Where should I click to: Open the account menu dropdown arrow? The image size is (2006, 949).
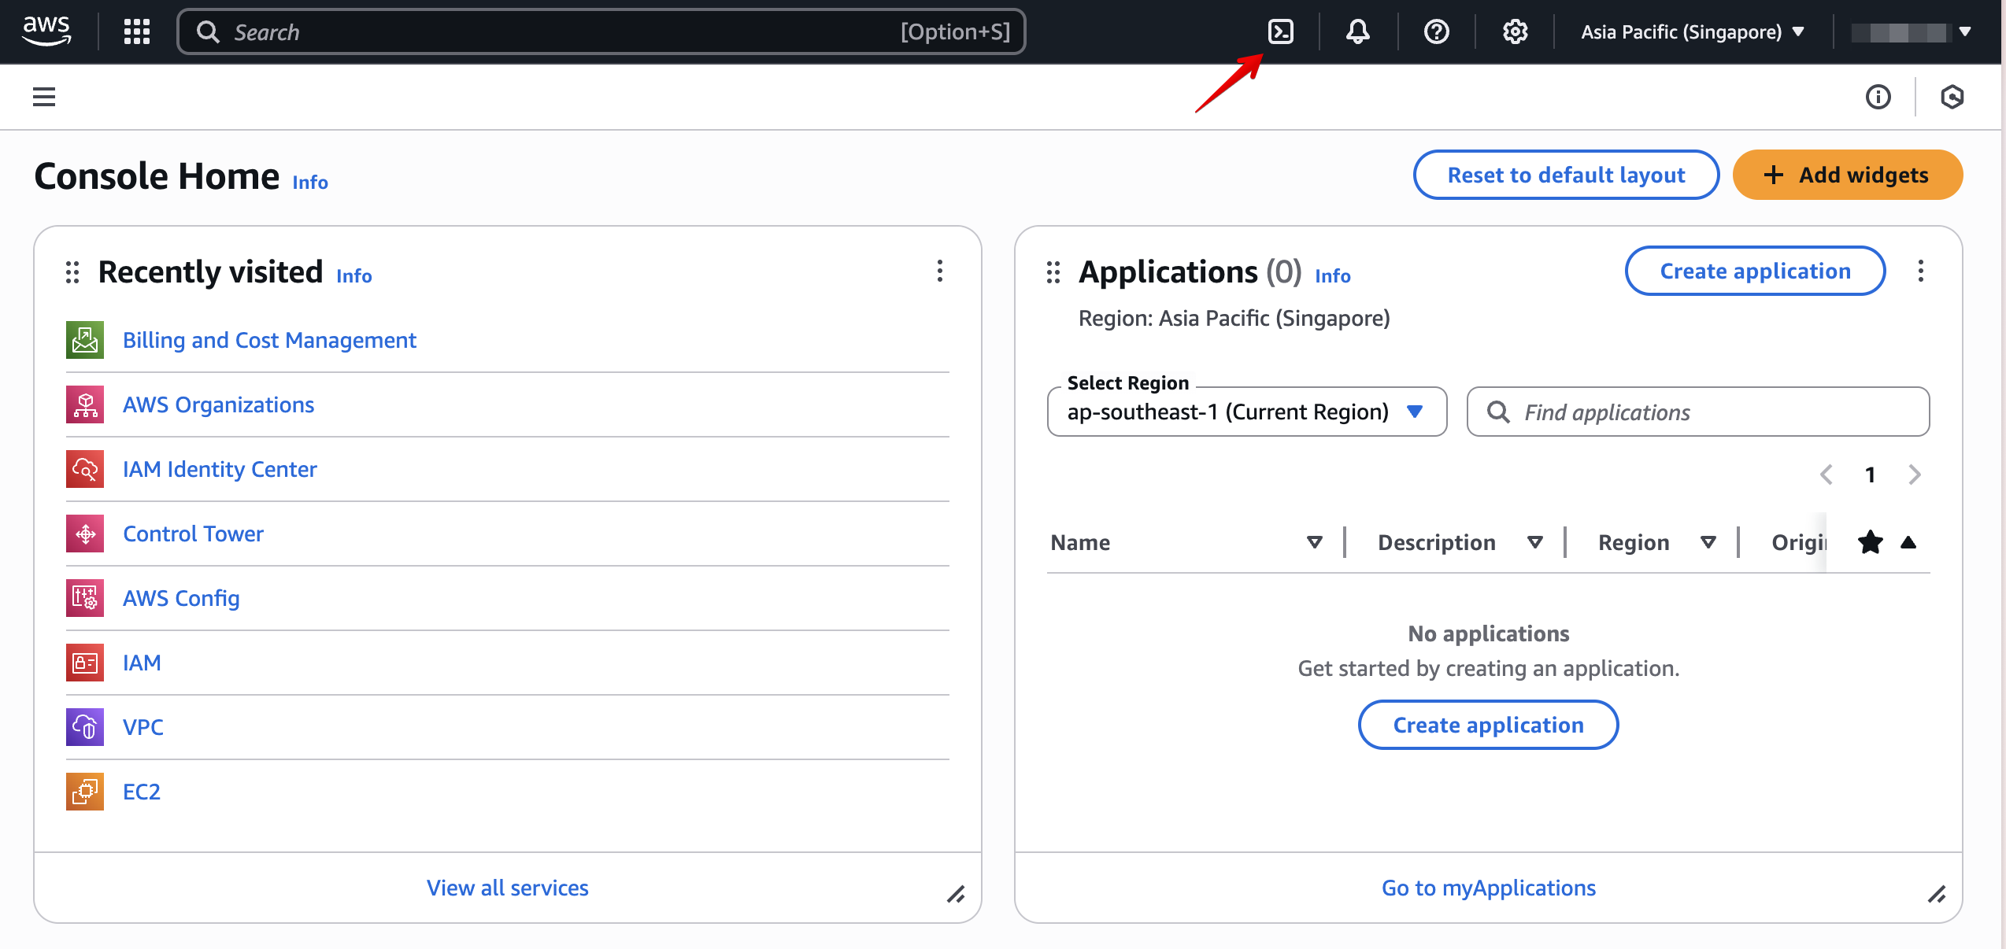[1964, 32]
